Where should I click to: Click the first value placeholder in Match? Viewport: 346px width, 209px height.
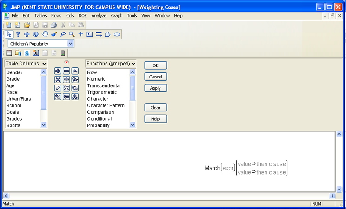(x=244, y=164)
